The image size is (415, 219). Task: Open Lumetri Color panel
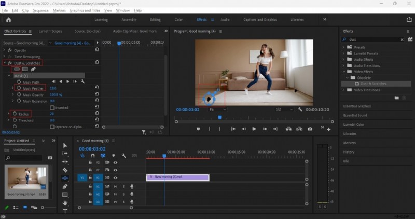pos(354,125)
